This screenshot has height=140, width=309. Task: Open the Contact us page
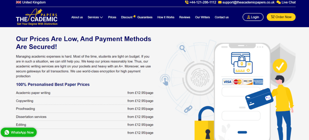tap(222, 17)
